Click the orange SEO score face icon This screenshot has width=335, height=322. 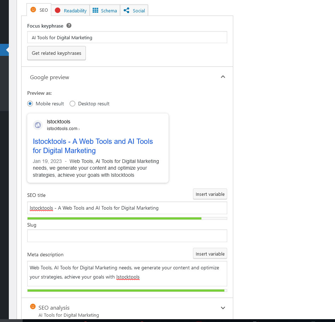click(33, 10)
